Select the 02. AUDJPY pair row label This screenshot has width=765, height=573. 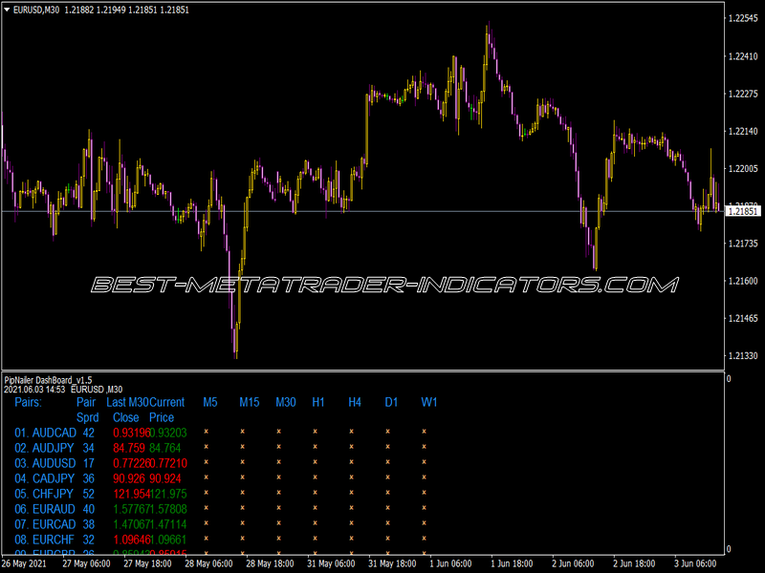pyautogui.click(x=44, y=448)
